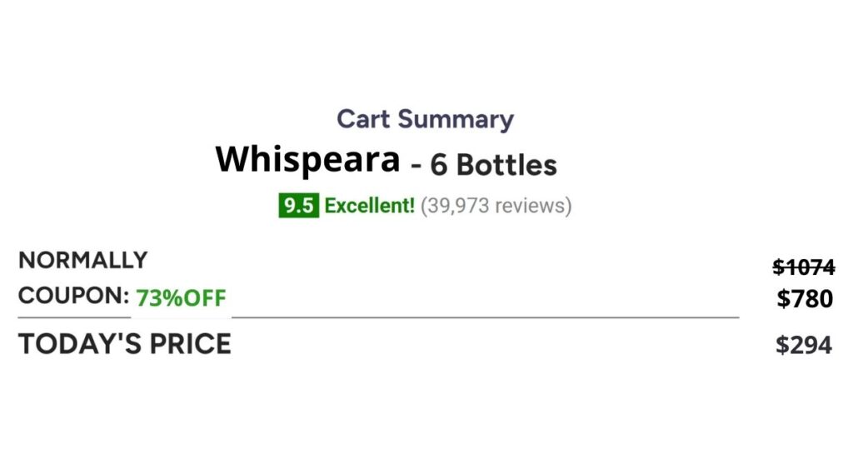Click the COUPON: label

[73, 296]
